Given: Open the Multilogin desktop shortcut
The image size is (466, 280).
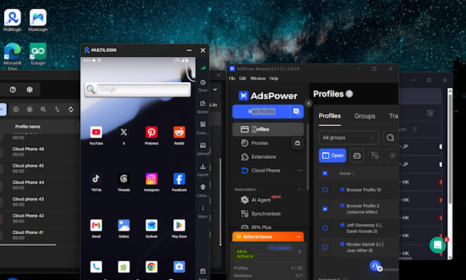Looking at the screenshot, I should coord(12,20).
